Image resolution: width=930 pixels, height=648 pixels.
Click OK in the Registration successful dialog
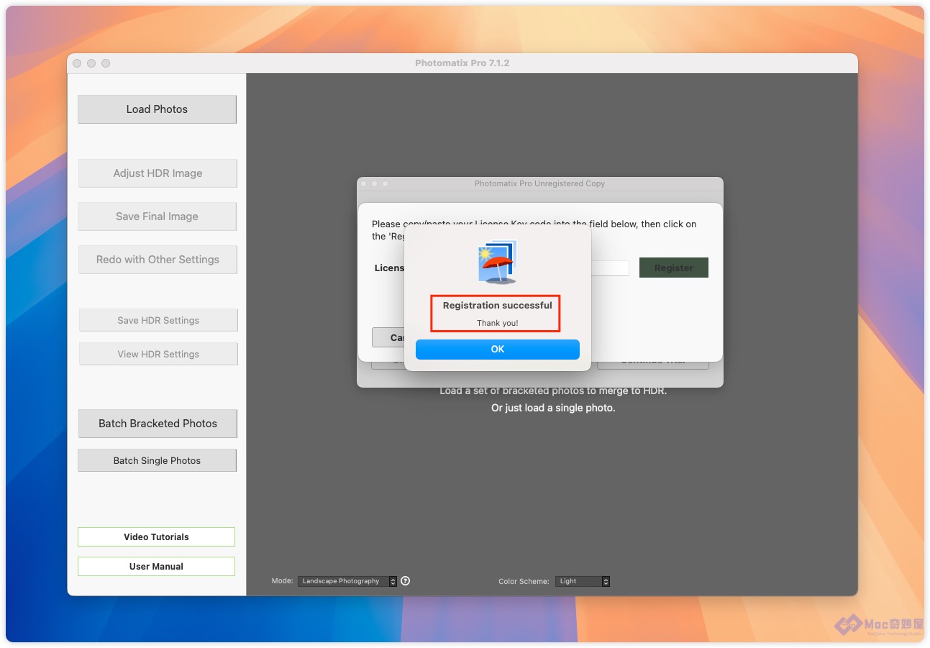coord(497,350)
